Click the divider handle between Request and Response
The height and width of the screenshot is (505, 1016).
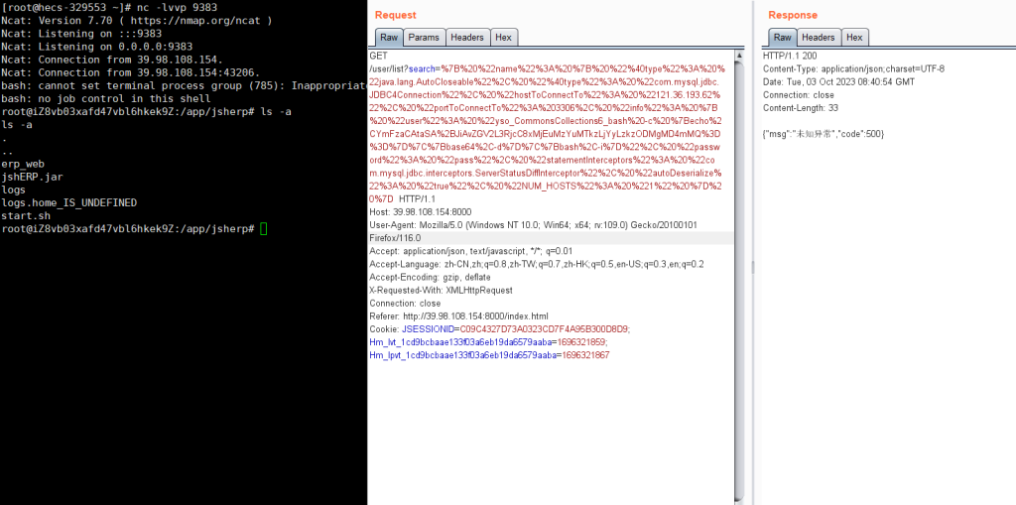[752, 266]
